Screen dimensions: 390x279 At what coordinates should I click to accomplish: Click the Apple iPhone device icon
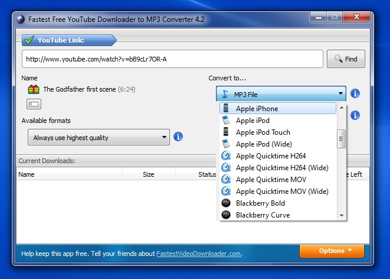pyautogui.click(x=226, y=108)
